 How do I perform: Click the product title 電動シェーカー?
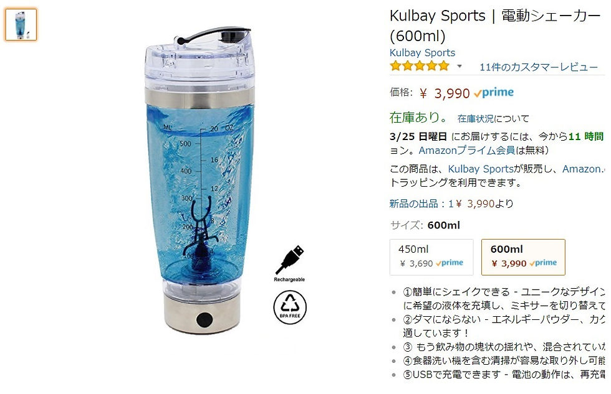[551, 16]
